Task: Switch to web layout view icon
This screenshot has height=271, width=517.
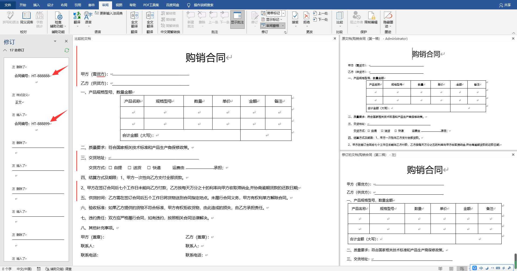Action: 462,269
